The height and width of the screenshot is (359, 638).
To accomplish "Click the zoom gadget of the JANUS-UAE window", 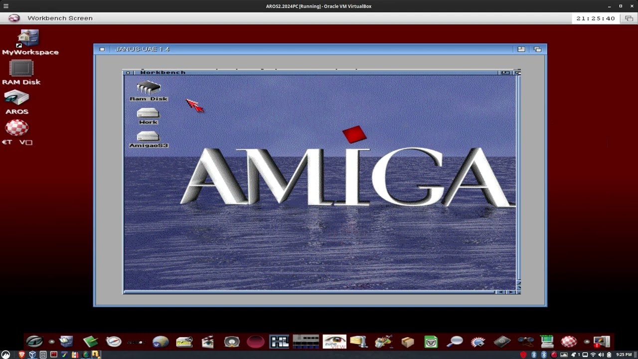I will click(521, 49).
